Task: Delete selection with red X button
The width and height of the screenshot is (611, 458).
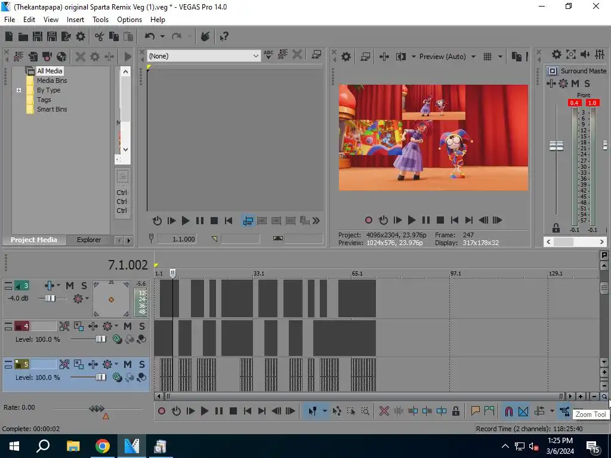Action: [x=384, y=411]
